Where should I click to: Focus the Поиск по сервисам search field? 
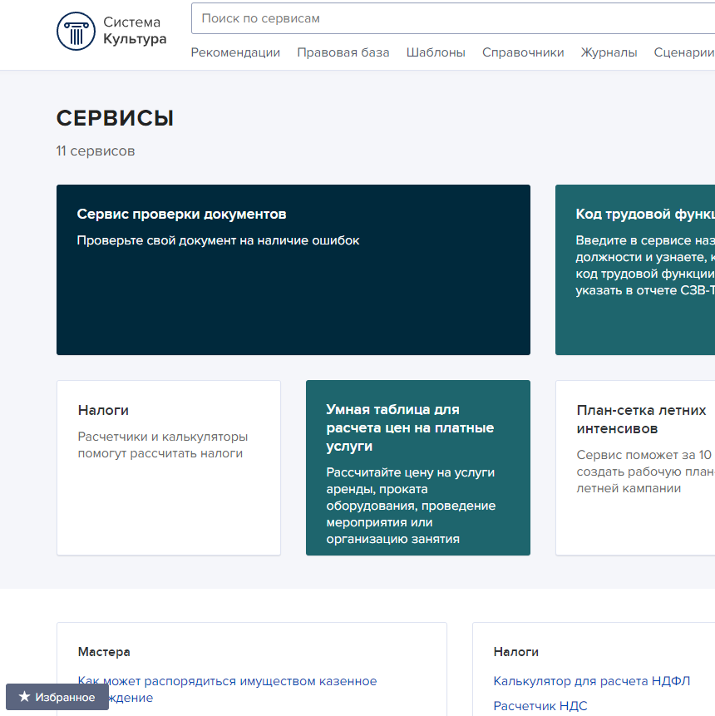(453, 18)
